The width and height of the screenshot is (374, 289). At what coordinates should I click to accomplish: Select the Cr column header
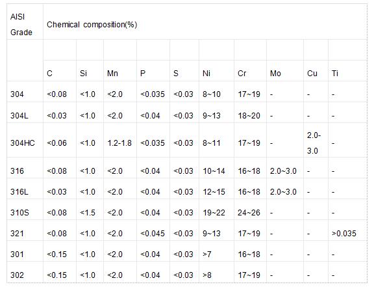tap(242, 73)
